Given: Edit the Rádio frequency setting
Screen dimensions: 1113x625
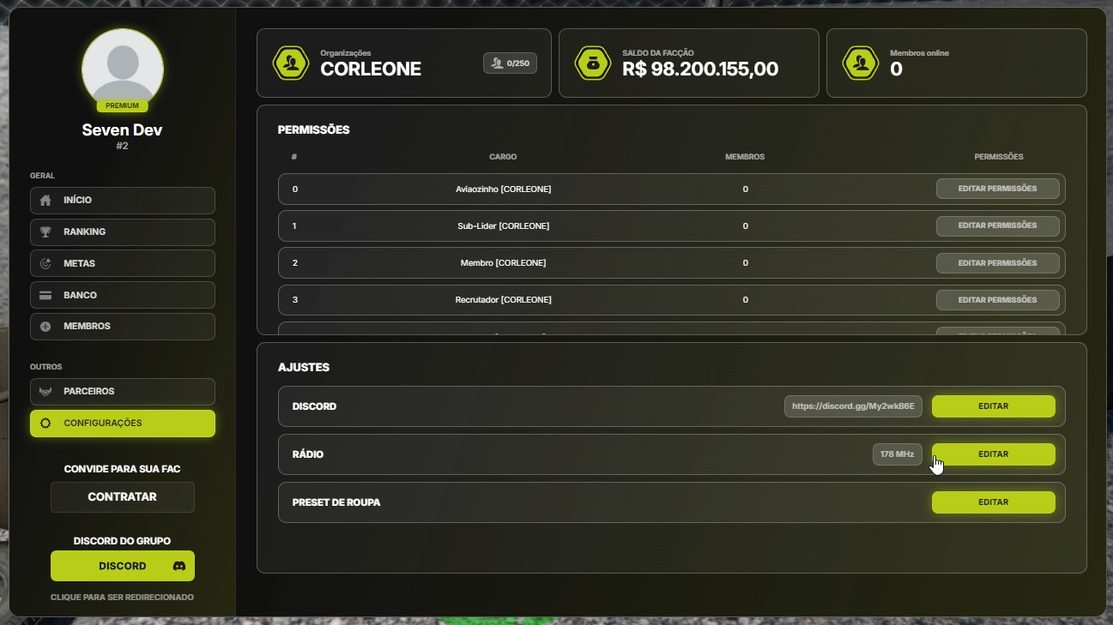Looking at the screenshot, I should pos(993,454).
